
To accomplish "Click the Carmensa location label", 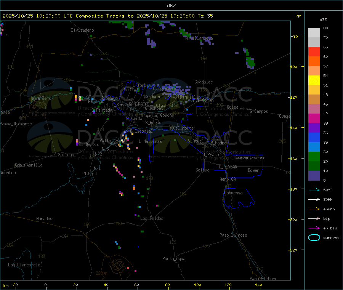I will point(233,193).
